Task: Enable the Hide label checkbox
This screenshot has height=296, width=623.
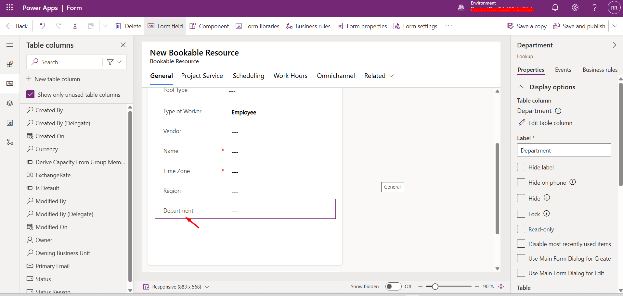Action: click(x=521, y=167)
